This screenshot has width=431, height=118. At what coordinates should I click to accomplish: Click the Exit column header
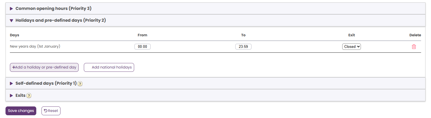pyautogui.click(x=351, y=35)
